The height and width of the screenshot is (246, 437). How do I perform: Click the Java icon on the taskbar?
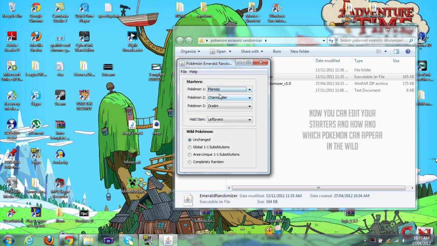pos(168,239)
